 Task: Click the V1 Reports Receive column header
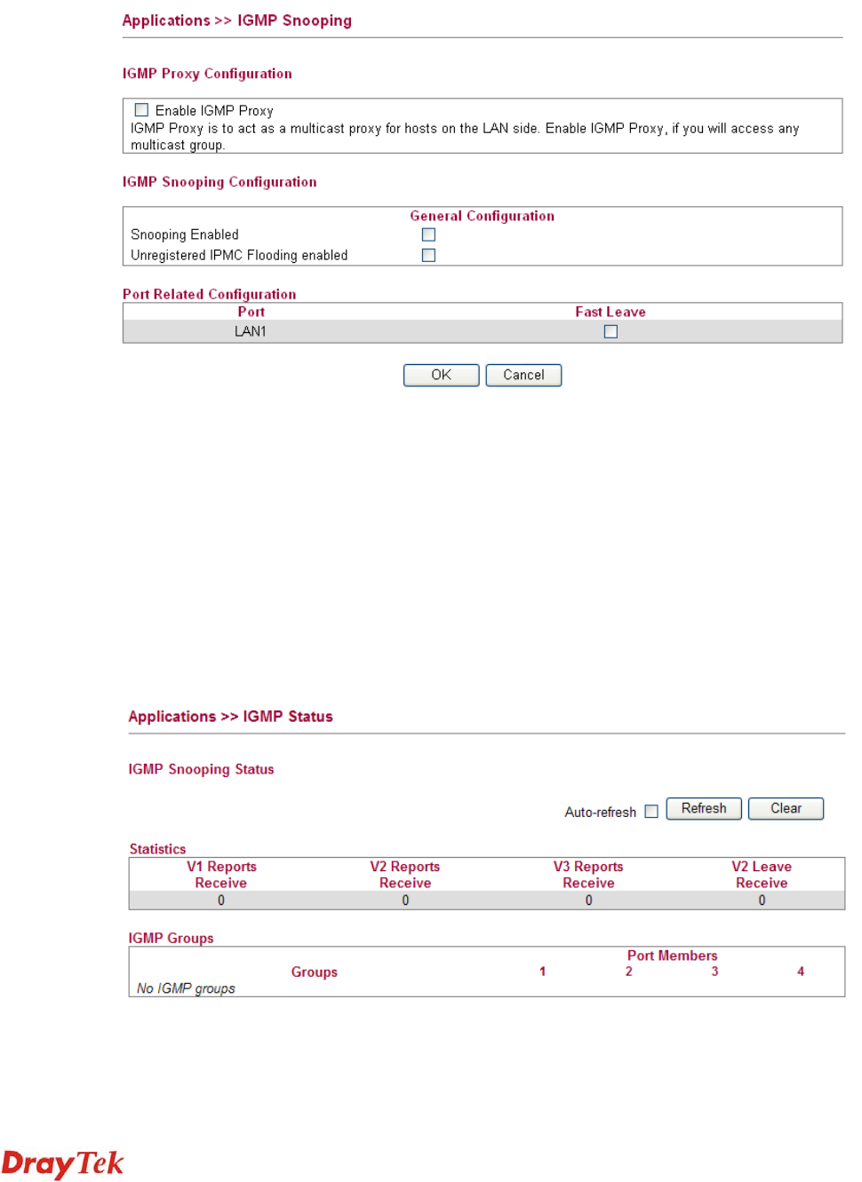click(x=221, y=875)
